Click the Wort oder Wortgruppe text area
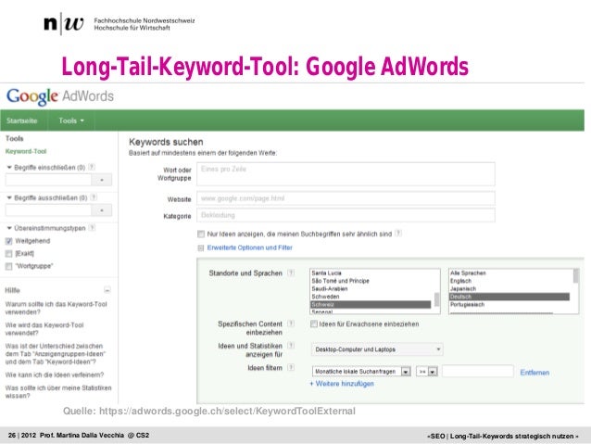591x444 pixels. pos(346,174)
